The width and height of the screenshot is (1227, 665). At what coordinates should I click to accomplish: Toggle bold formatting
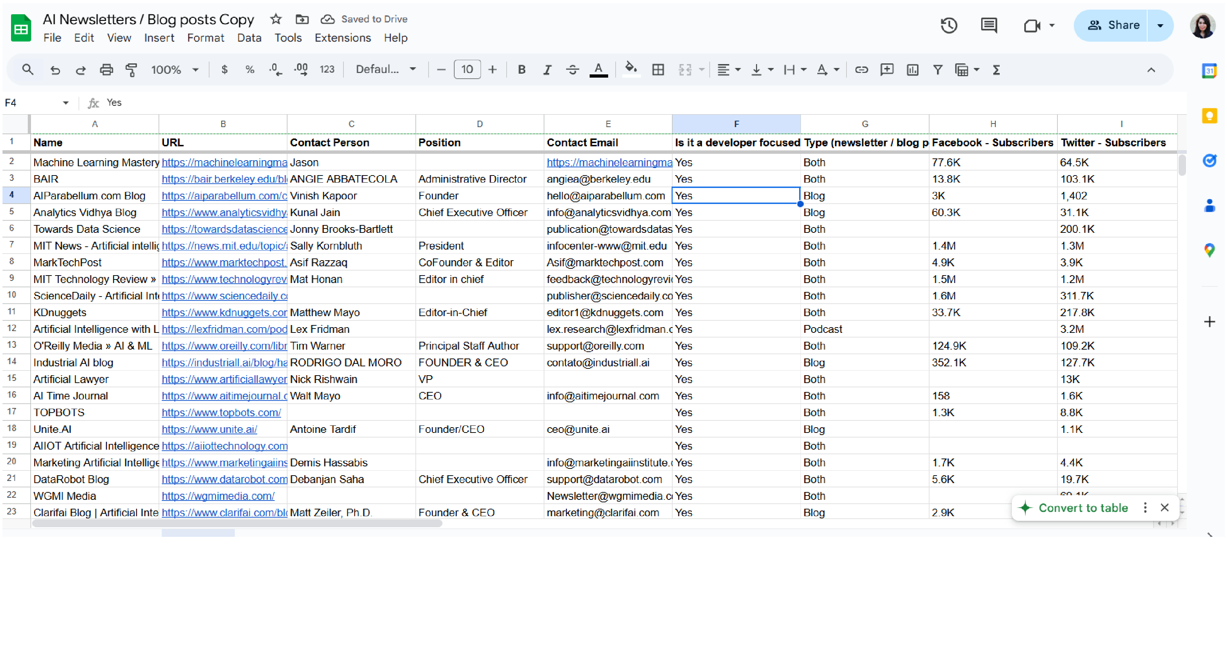tap(522, 70)
